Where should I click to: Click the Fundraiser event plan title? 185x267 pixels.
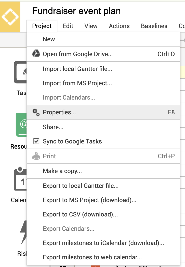(76, 11)
